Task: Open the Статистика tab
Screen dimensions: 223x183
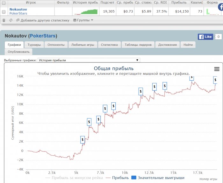Action: (x=109, y=45)
